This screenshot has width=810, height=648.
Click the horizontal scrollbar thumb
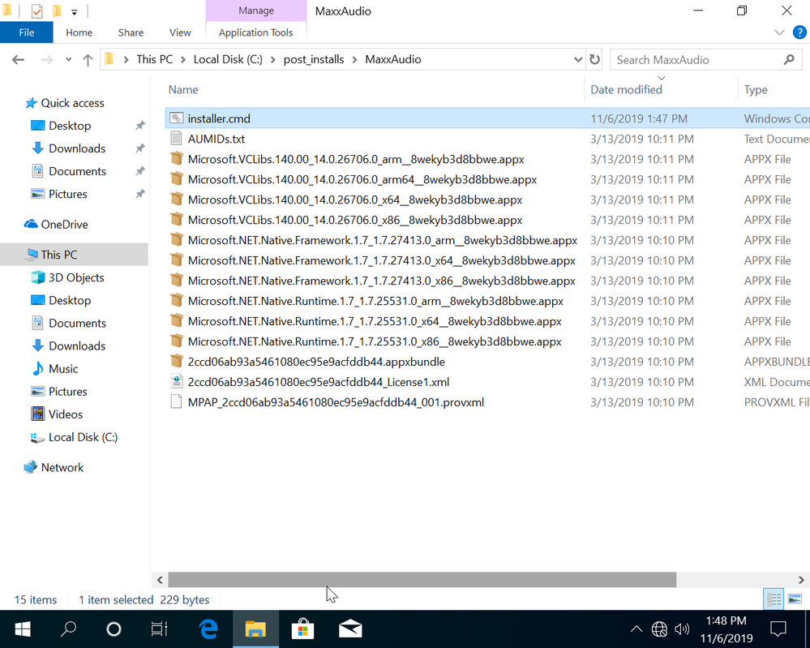[422, 580]
